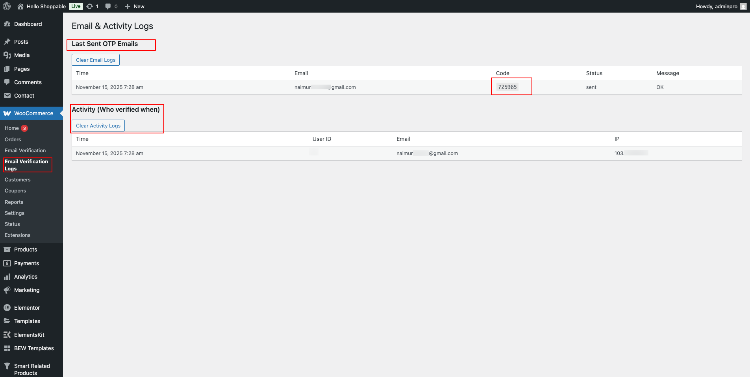
Task: Open Products using its sidebar icon
Action: coord(8,249)
